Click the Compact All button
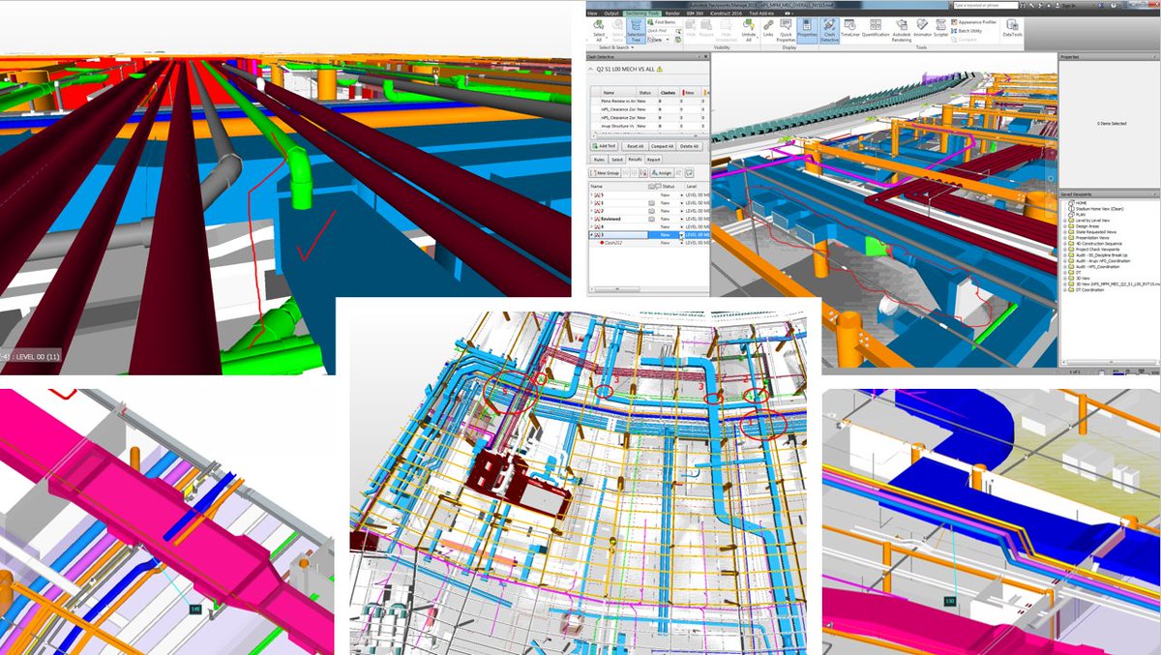The width and height of the screenshot is (1161, 655). point(662,146)
